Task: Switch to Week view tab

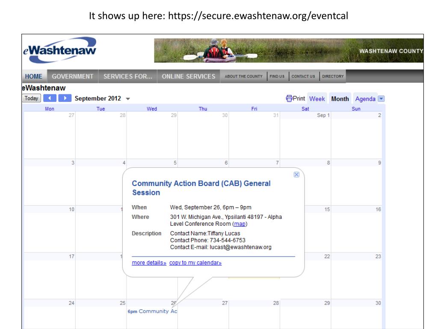Action: 317,99
